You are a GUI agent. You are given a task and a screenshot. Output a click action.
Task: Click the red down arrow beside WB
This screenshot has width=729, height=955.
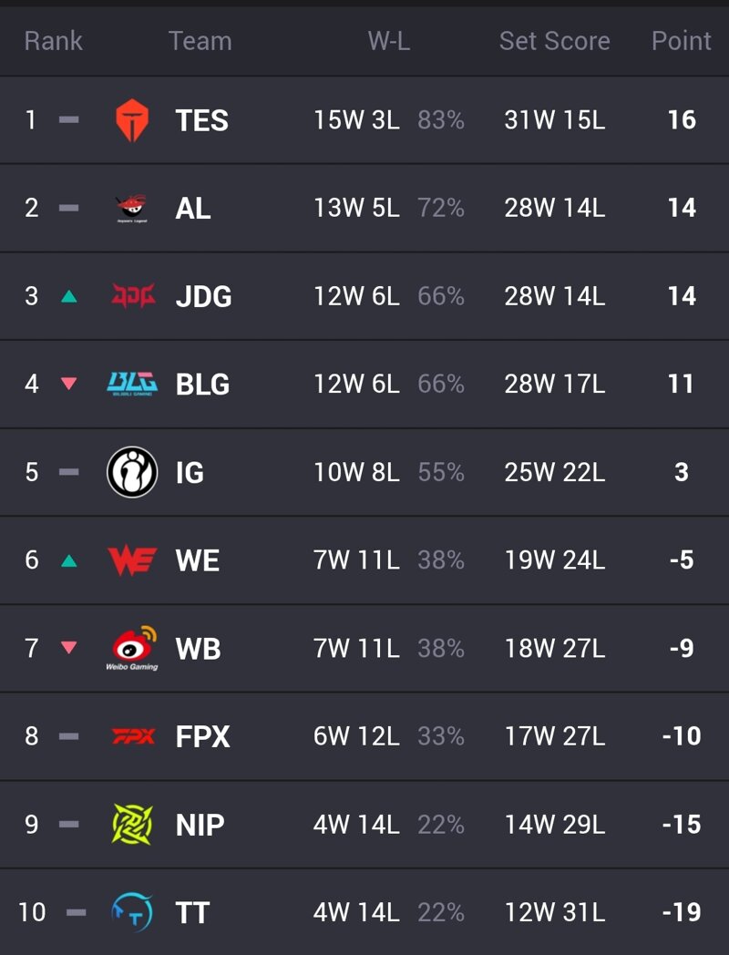[69, 647]
